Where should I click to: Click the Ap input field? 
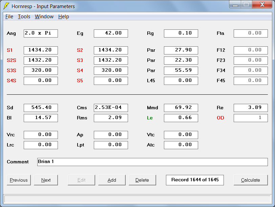tap(111, 135)
